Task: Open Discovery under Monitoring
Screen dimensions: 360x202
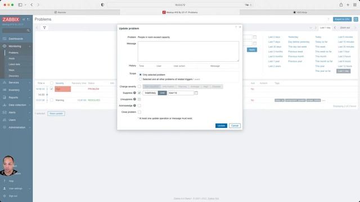Action: coord(13,76)
